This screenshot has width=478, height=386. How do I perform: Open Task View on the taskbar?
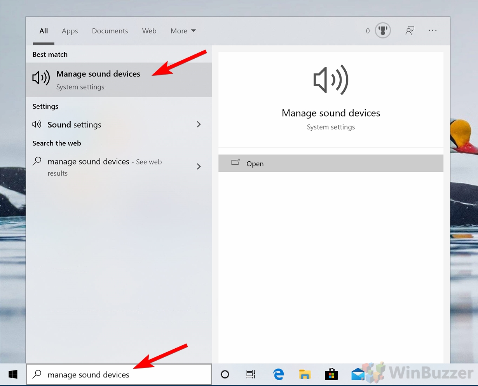251,374
